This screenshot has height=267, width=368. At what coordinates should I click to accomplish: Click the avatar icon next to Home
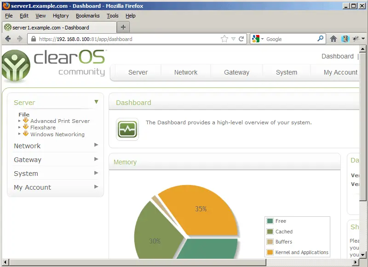(x=345, y=39)
